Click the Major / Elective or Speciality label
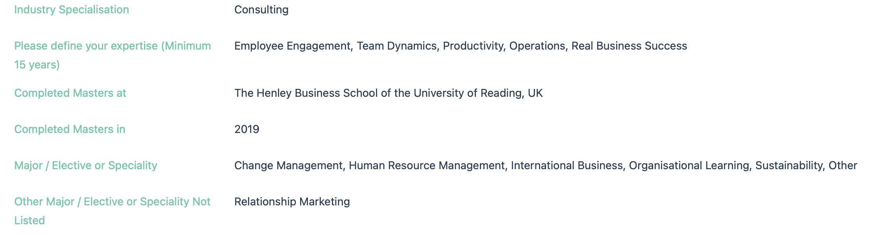Image resolution: width=896 pixels, height=240 pixels. pyautogui.click(x=86, y=166)
